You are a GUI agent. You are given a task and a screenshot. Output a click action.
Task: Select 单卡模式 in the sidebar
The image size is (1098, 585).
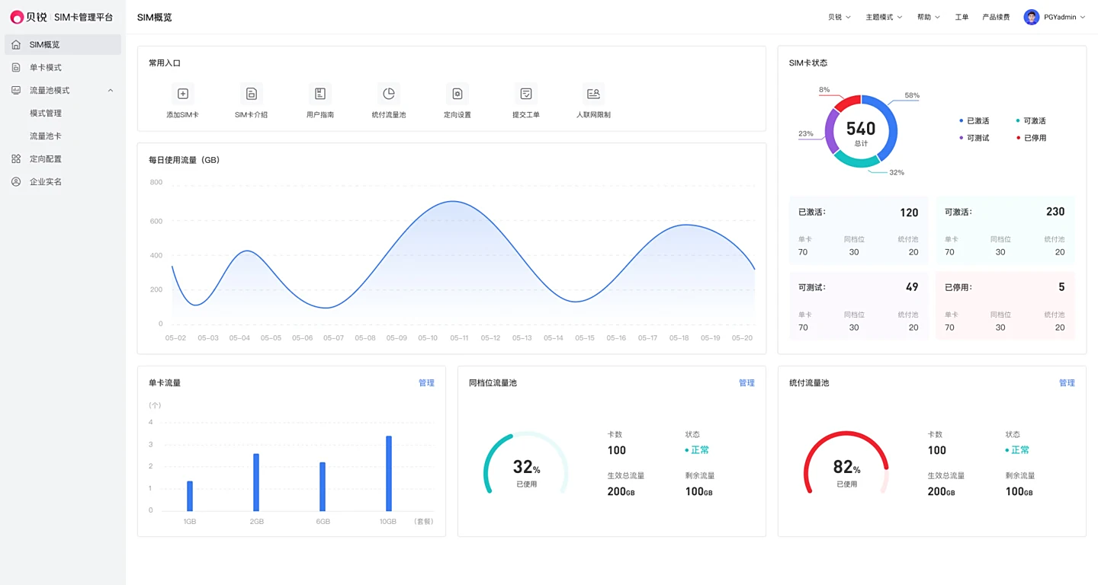pyautogui.click(x=46, y=67)
